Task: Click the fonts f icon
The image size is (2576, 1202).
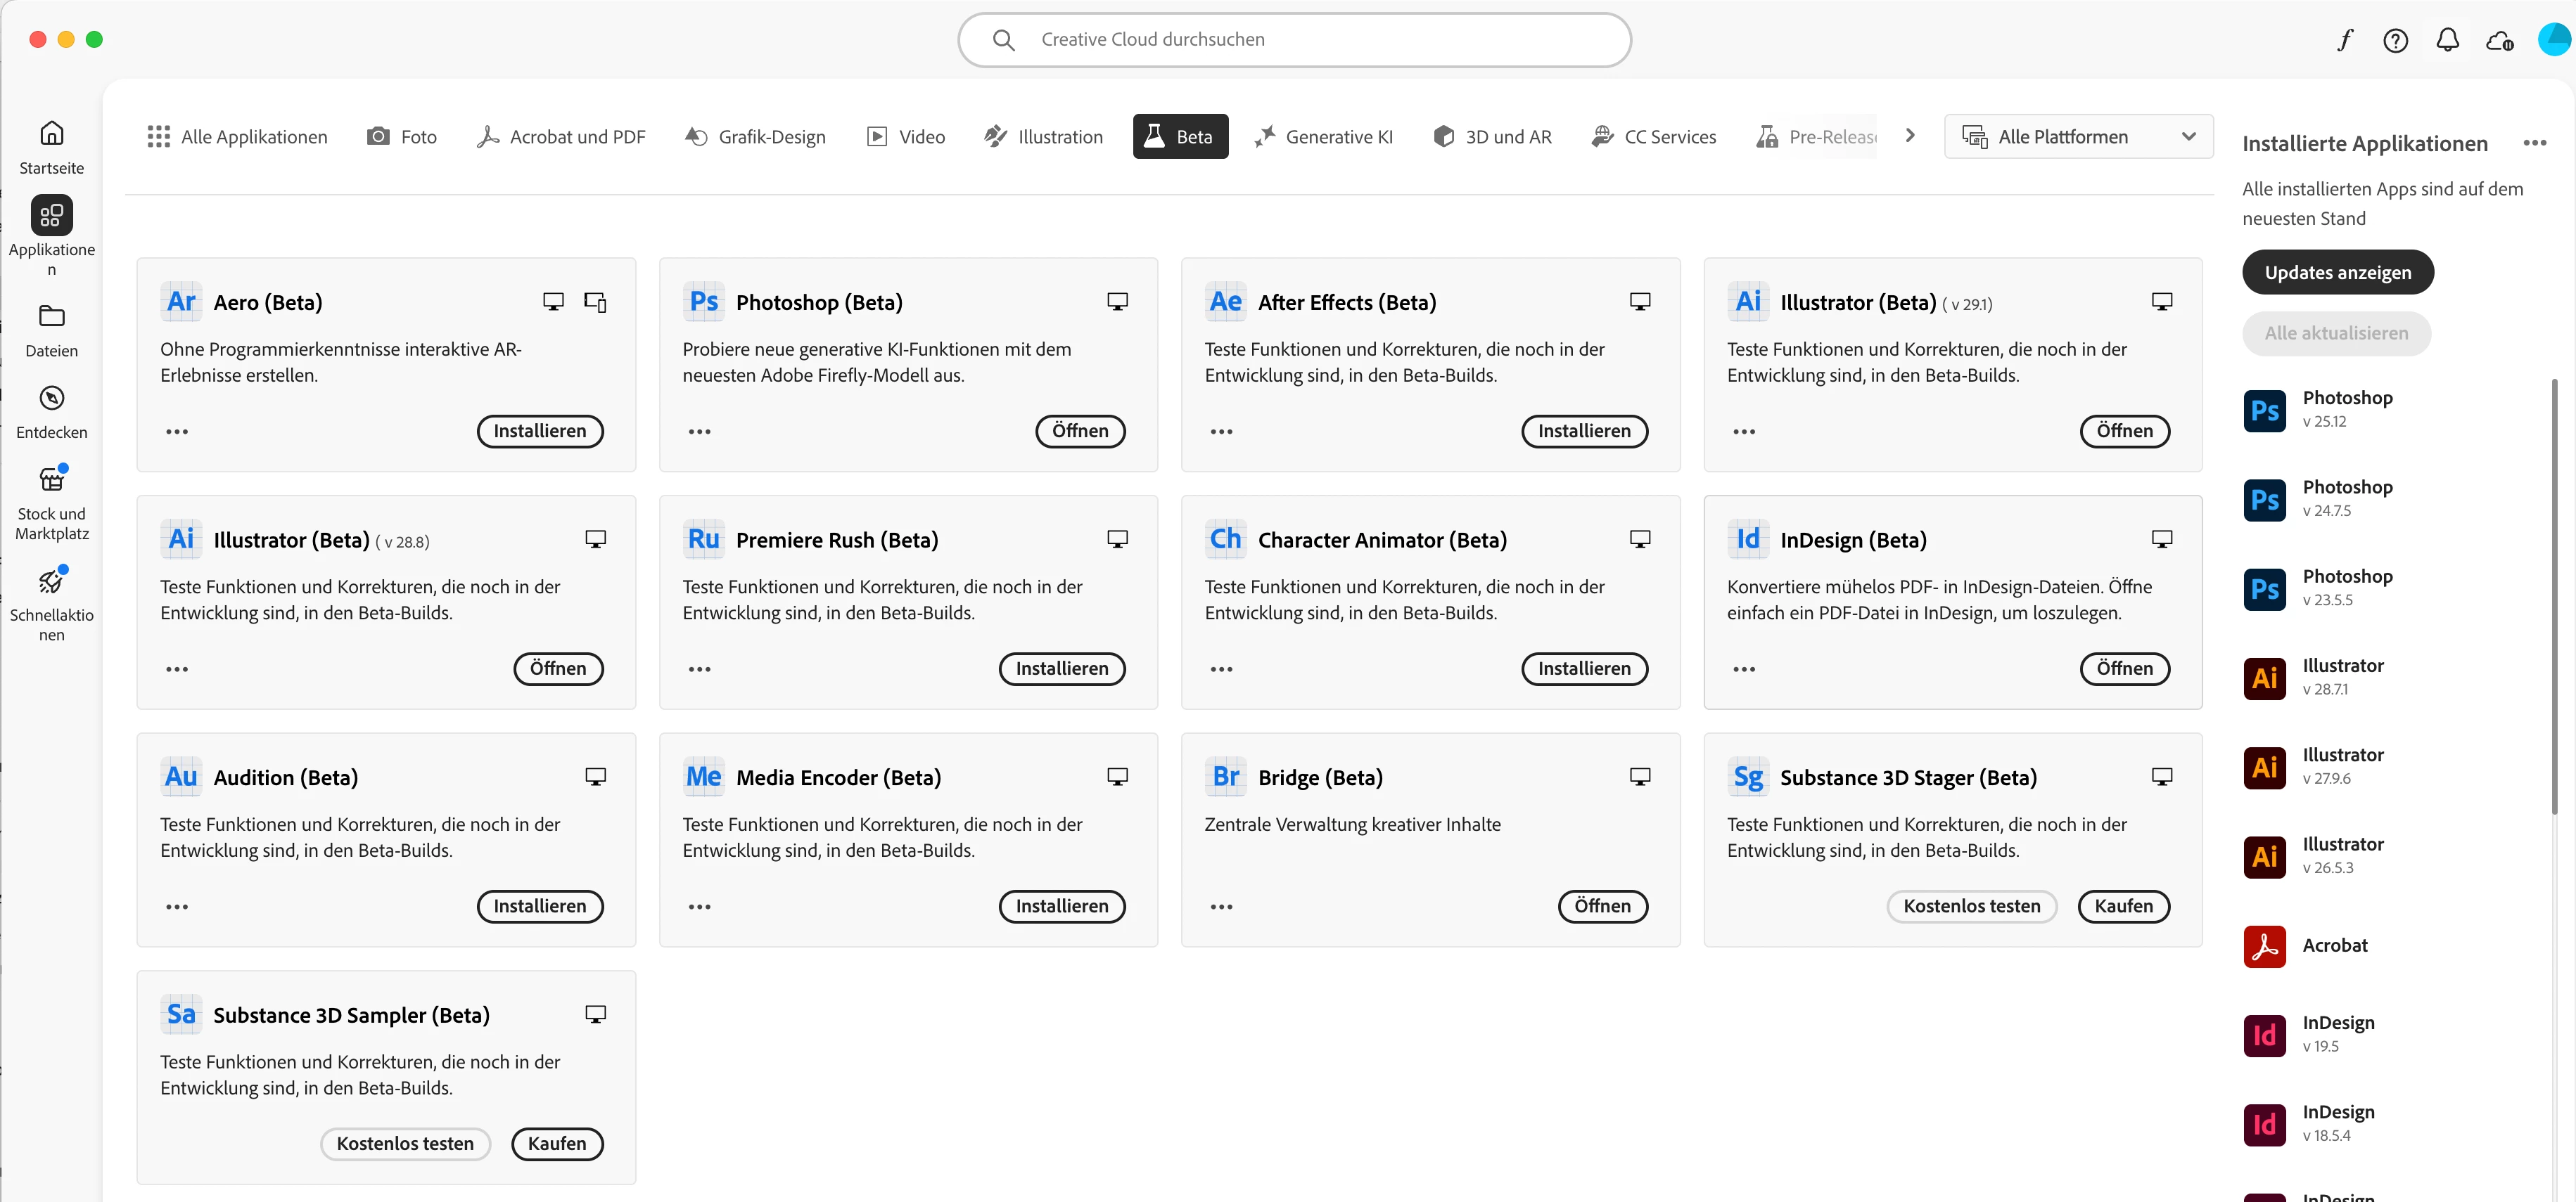Action: [x=2345, y=40]
